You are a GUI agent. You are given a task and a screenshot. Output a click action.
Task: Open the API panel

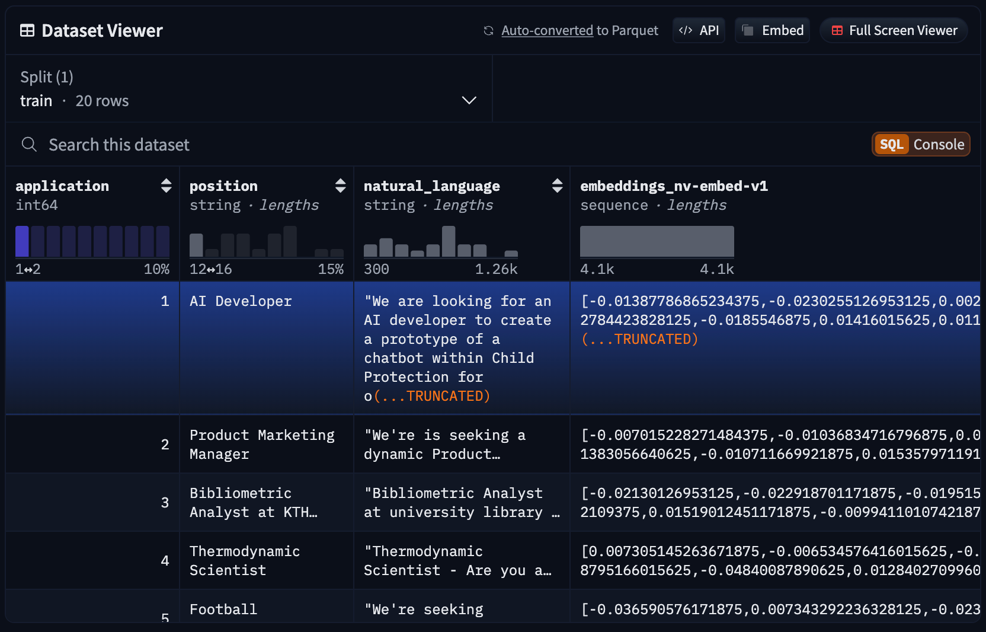click(699, 31)
